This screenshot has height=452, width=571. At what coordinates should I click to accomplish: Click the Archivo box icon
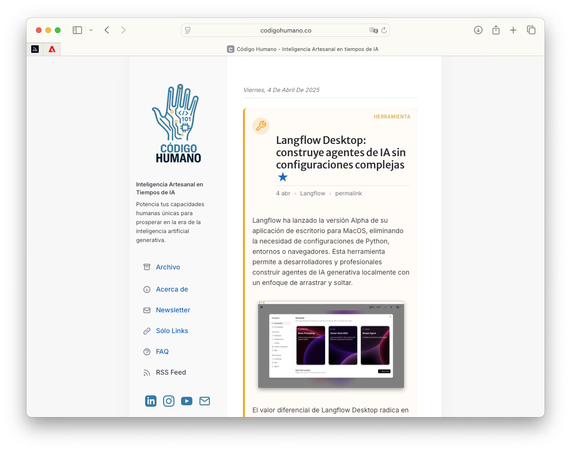tap(147, 267)
